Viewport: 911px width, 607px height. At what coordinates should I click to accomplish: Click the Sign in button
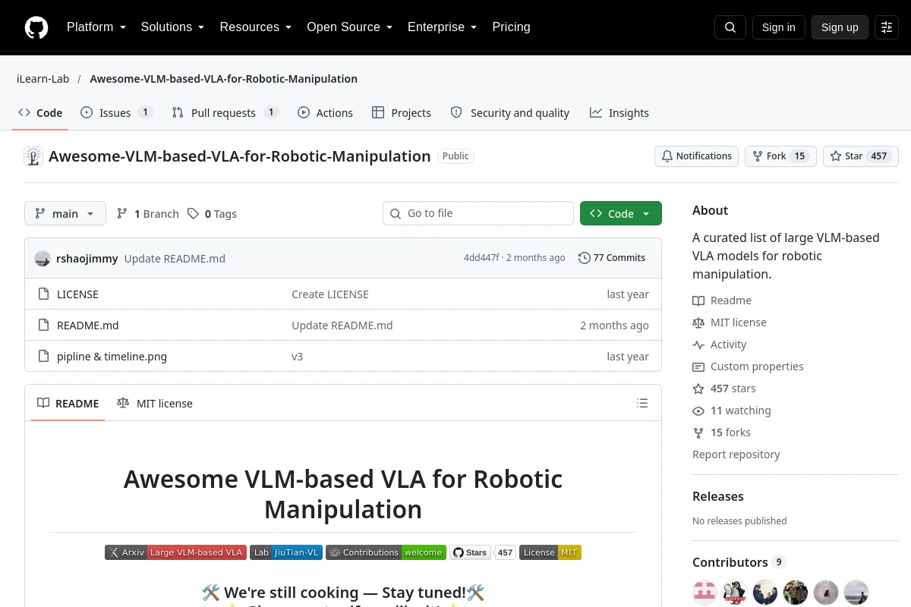point(778,27)
